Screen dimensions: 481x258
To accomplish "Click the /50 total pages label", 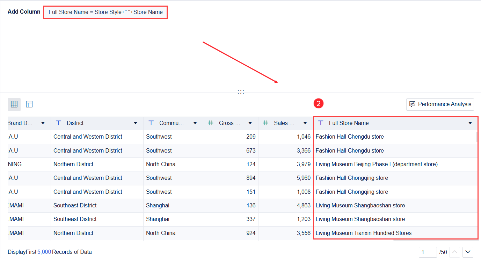I will click(443, 252).
